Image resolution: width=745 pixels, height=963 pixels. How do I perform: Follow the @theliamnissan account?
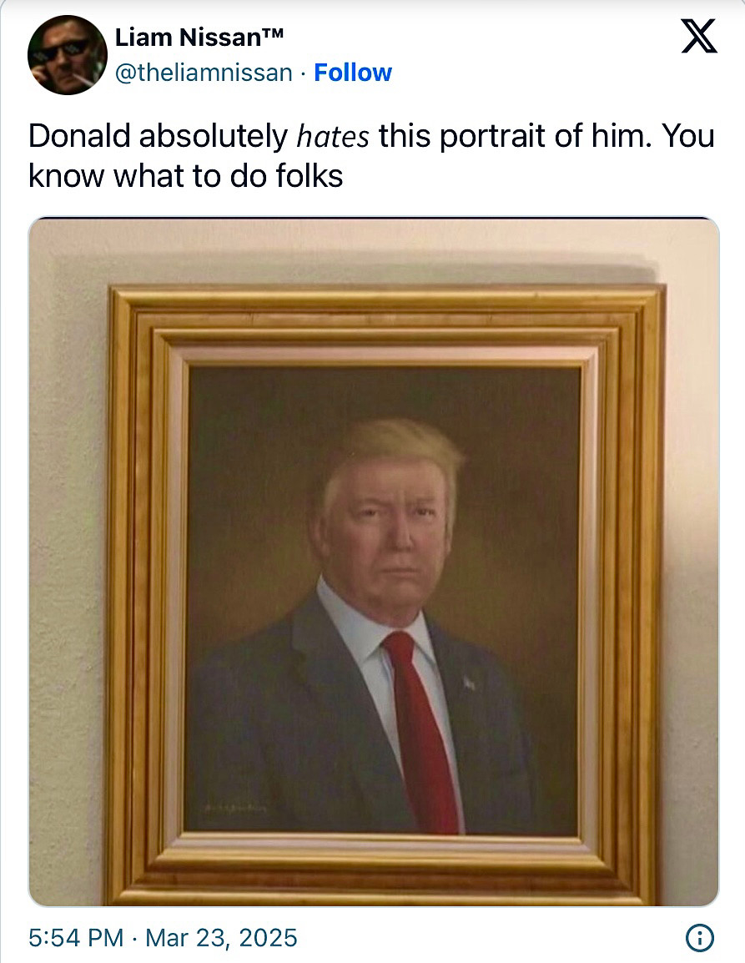(353, 73)
